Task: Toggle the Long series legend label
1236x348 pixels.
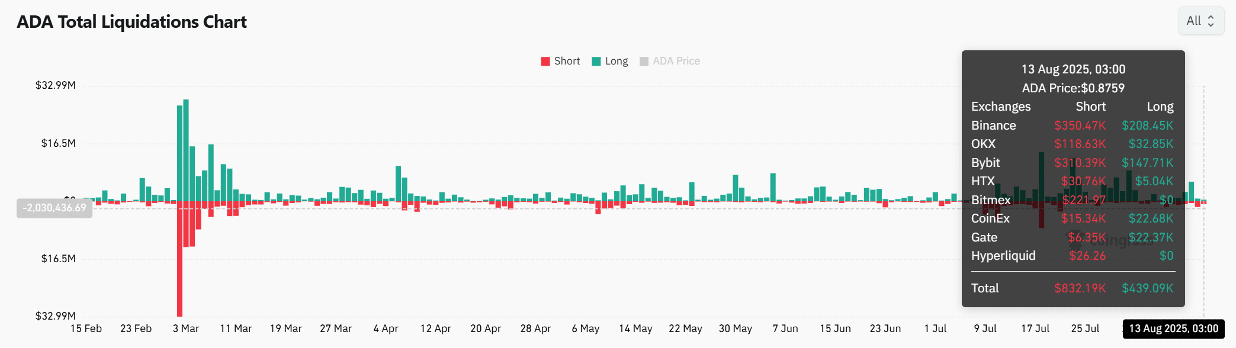Action: 617,61
